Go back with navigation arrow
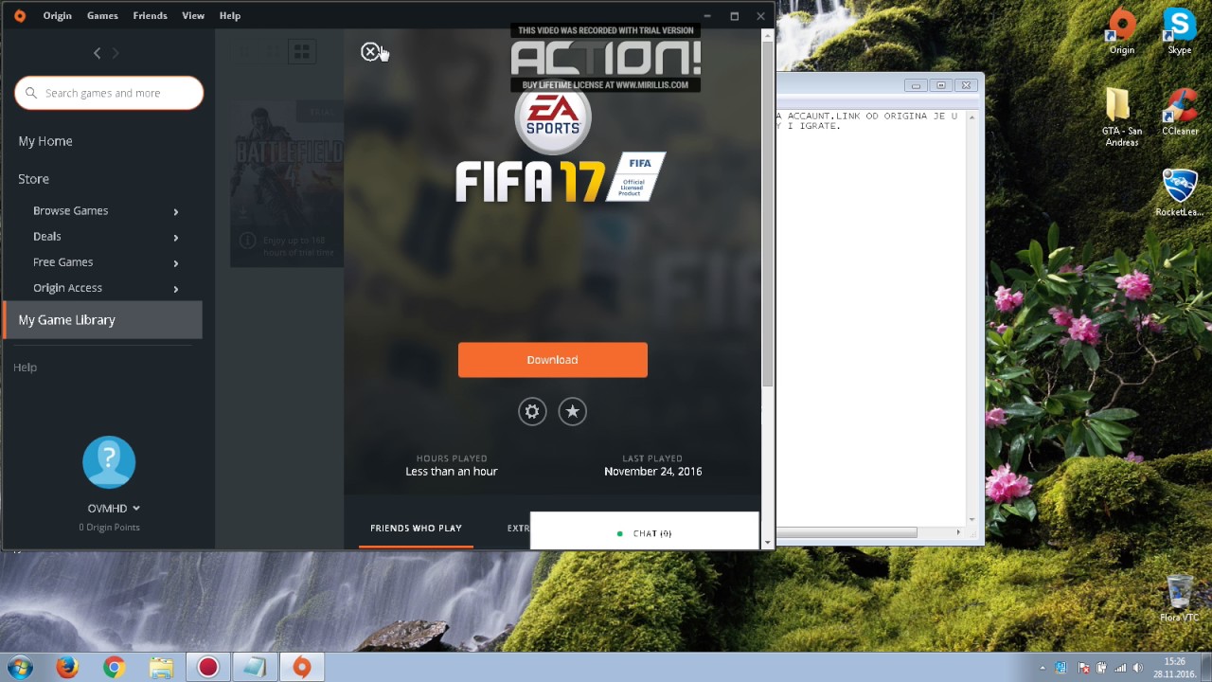The height and width of the screenshot is (682, 1212). pos(97,53)
